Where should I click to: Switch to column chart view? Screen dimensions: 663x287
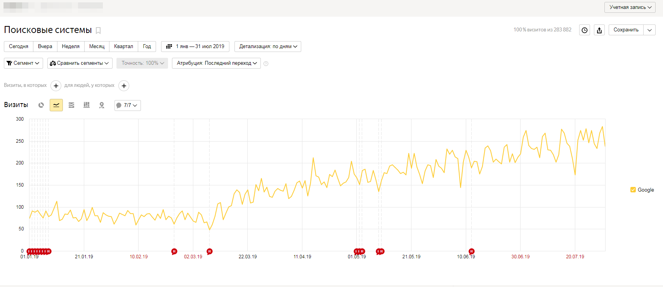[x=87, y=105]
